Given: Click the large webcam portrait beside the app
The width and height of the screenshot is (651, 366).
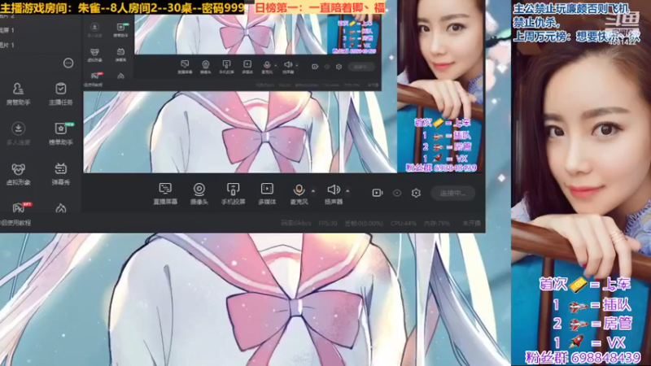Looking at the screenshot, I should [x=581, y=183].
